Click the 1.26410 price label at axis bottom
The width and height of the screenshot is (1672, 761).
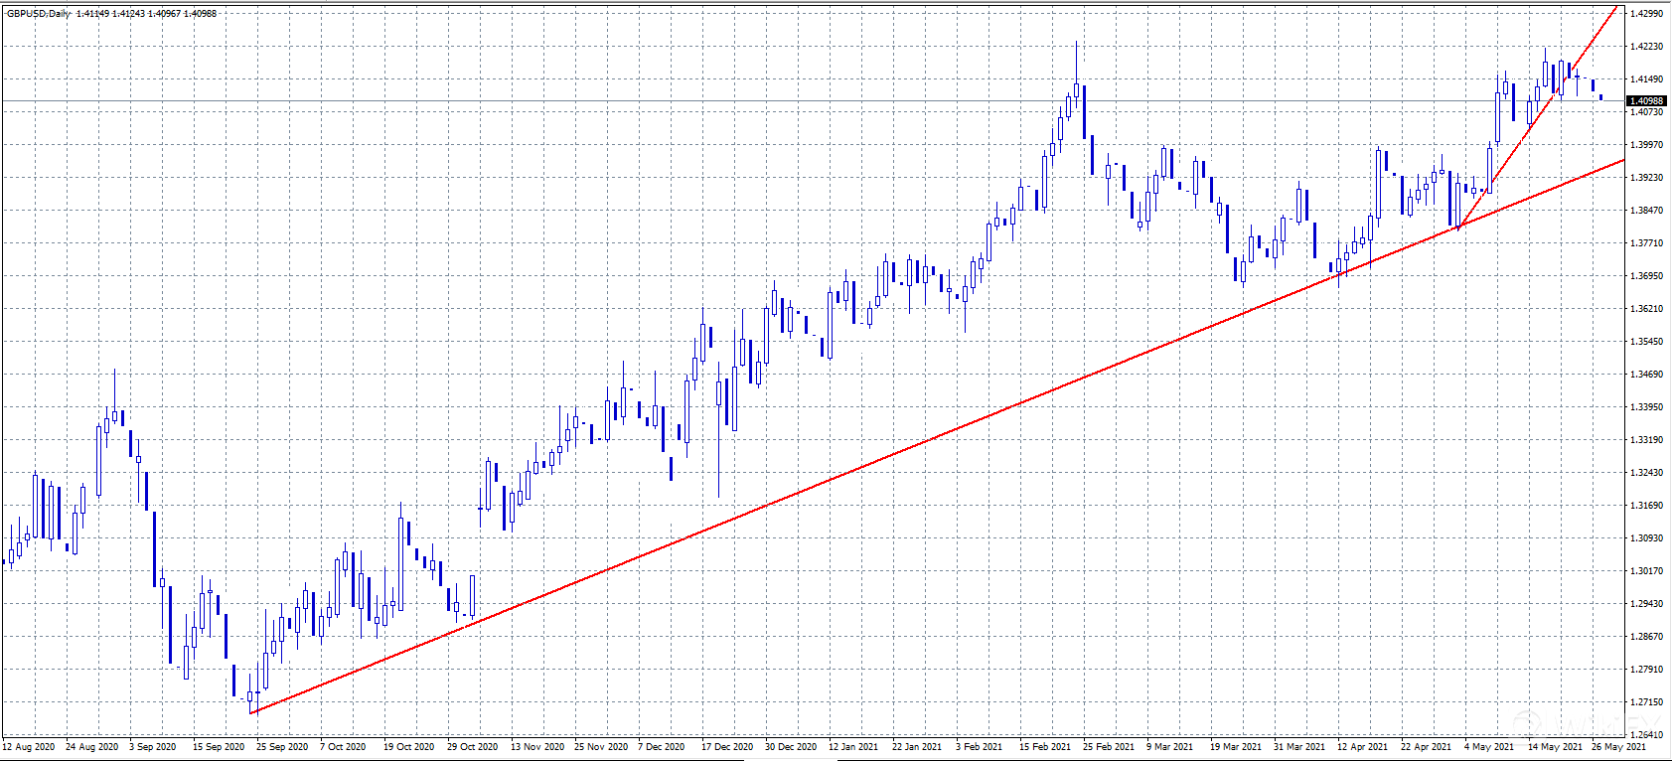click(1647, 735)
